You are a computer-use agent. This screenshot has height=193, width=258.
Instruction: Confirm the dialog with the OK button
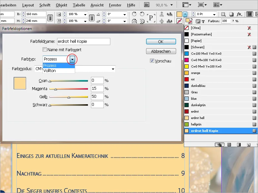(x=161, y=41)
